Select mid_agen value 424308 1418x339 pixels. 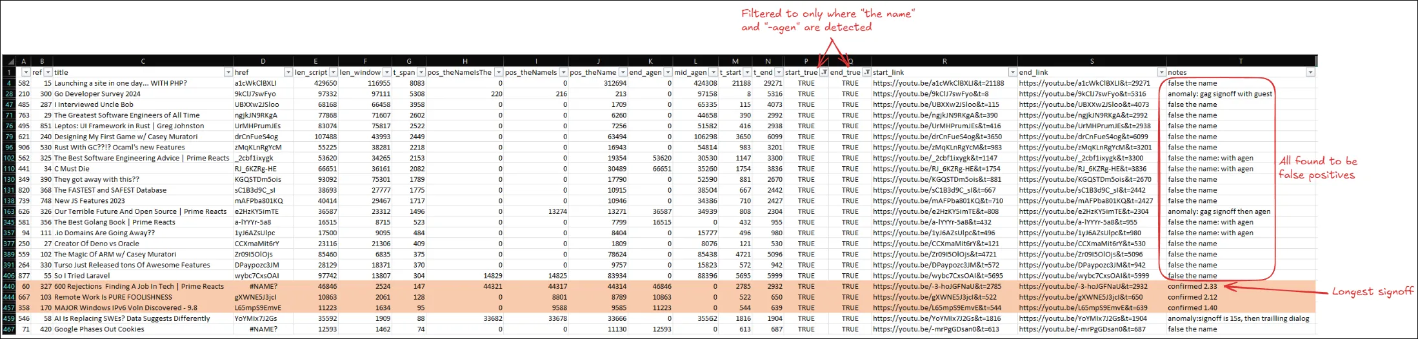pos(696,83)
